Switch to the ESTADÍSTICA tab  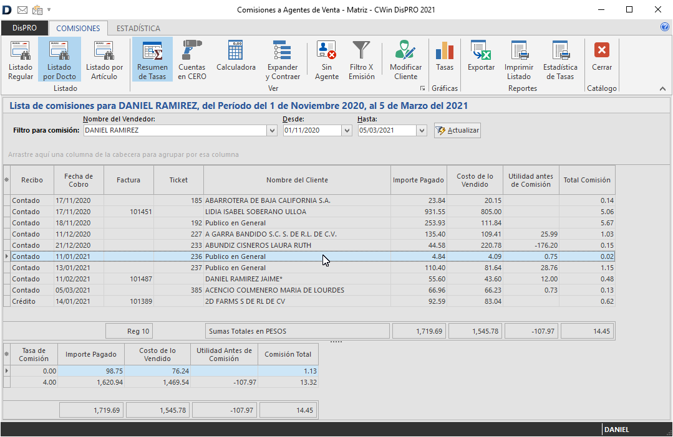click(x=138, y=28)
